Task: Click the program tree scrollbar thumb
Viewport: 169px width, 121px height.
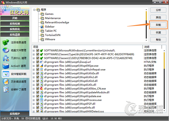Action: [146, 16]
